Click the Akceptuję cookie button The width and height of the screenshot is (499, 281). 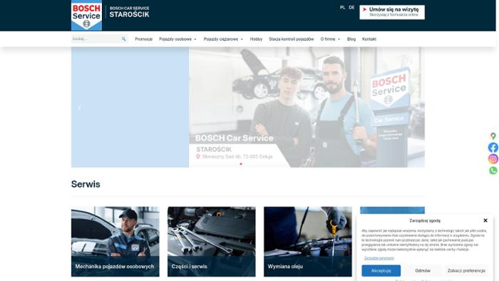pyautogui.click(x=381, y=270)
